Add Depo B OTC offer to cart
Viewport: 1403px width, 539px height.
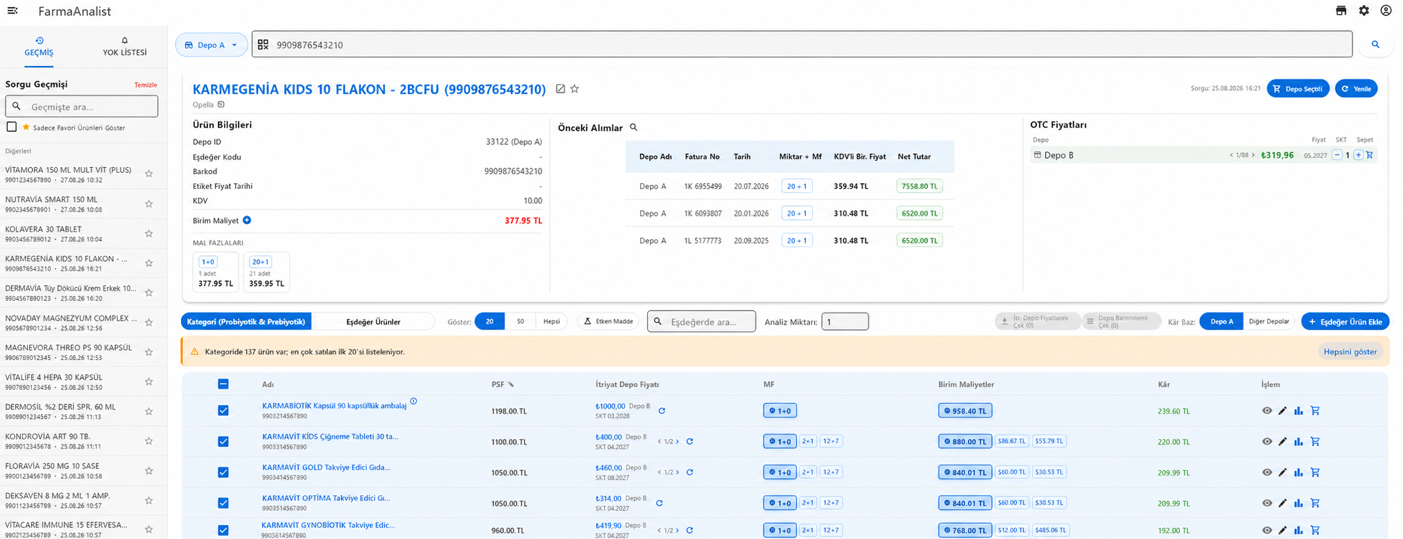1369,155
